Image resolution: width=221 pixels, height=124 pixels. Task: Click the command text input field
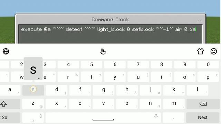pyautogui.click(x=110, y=34)
